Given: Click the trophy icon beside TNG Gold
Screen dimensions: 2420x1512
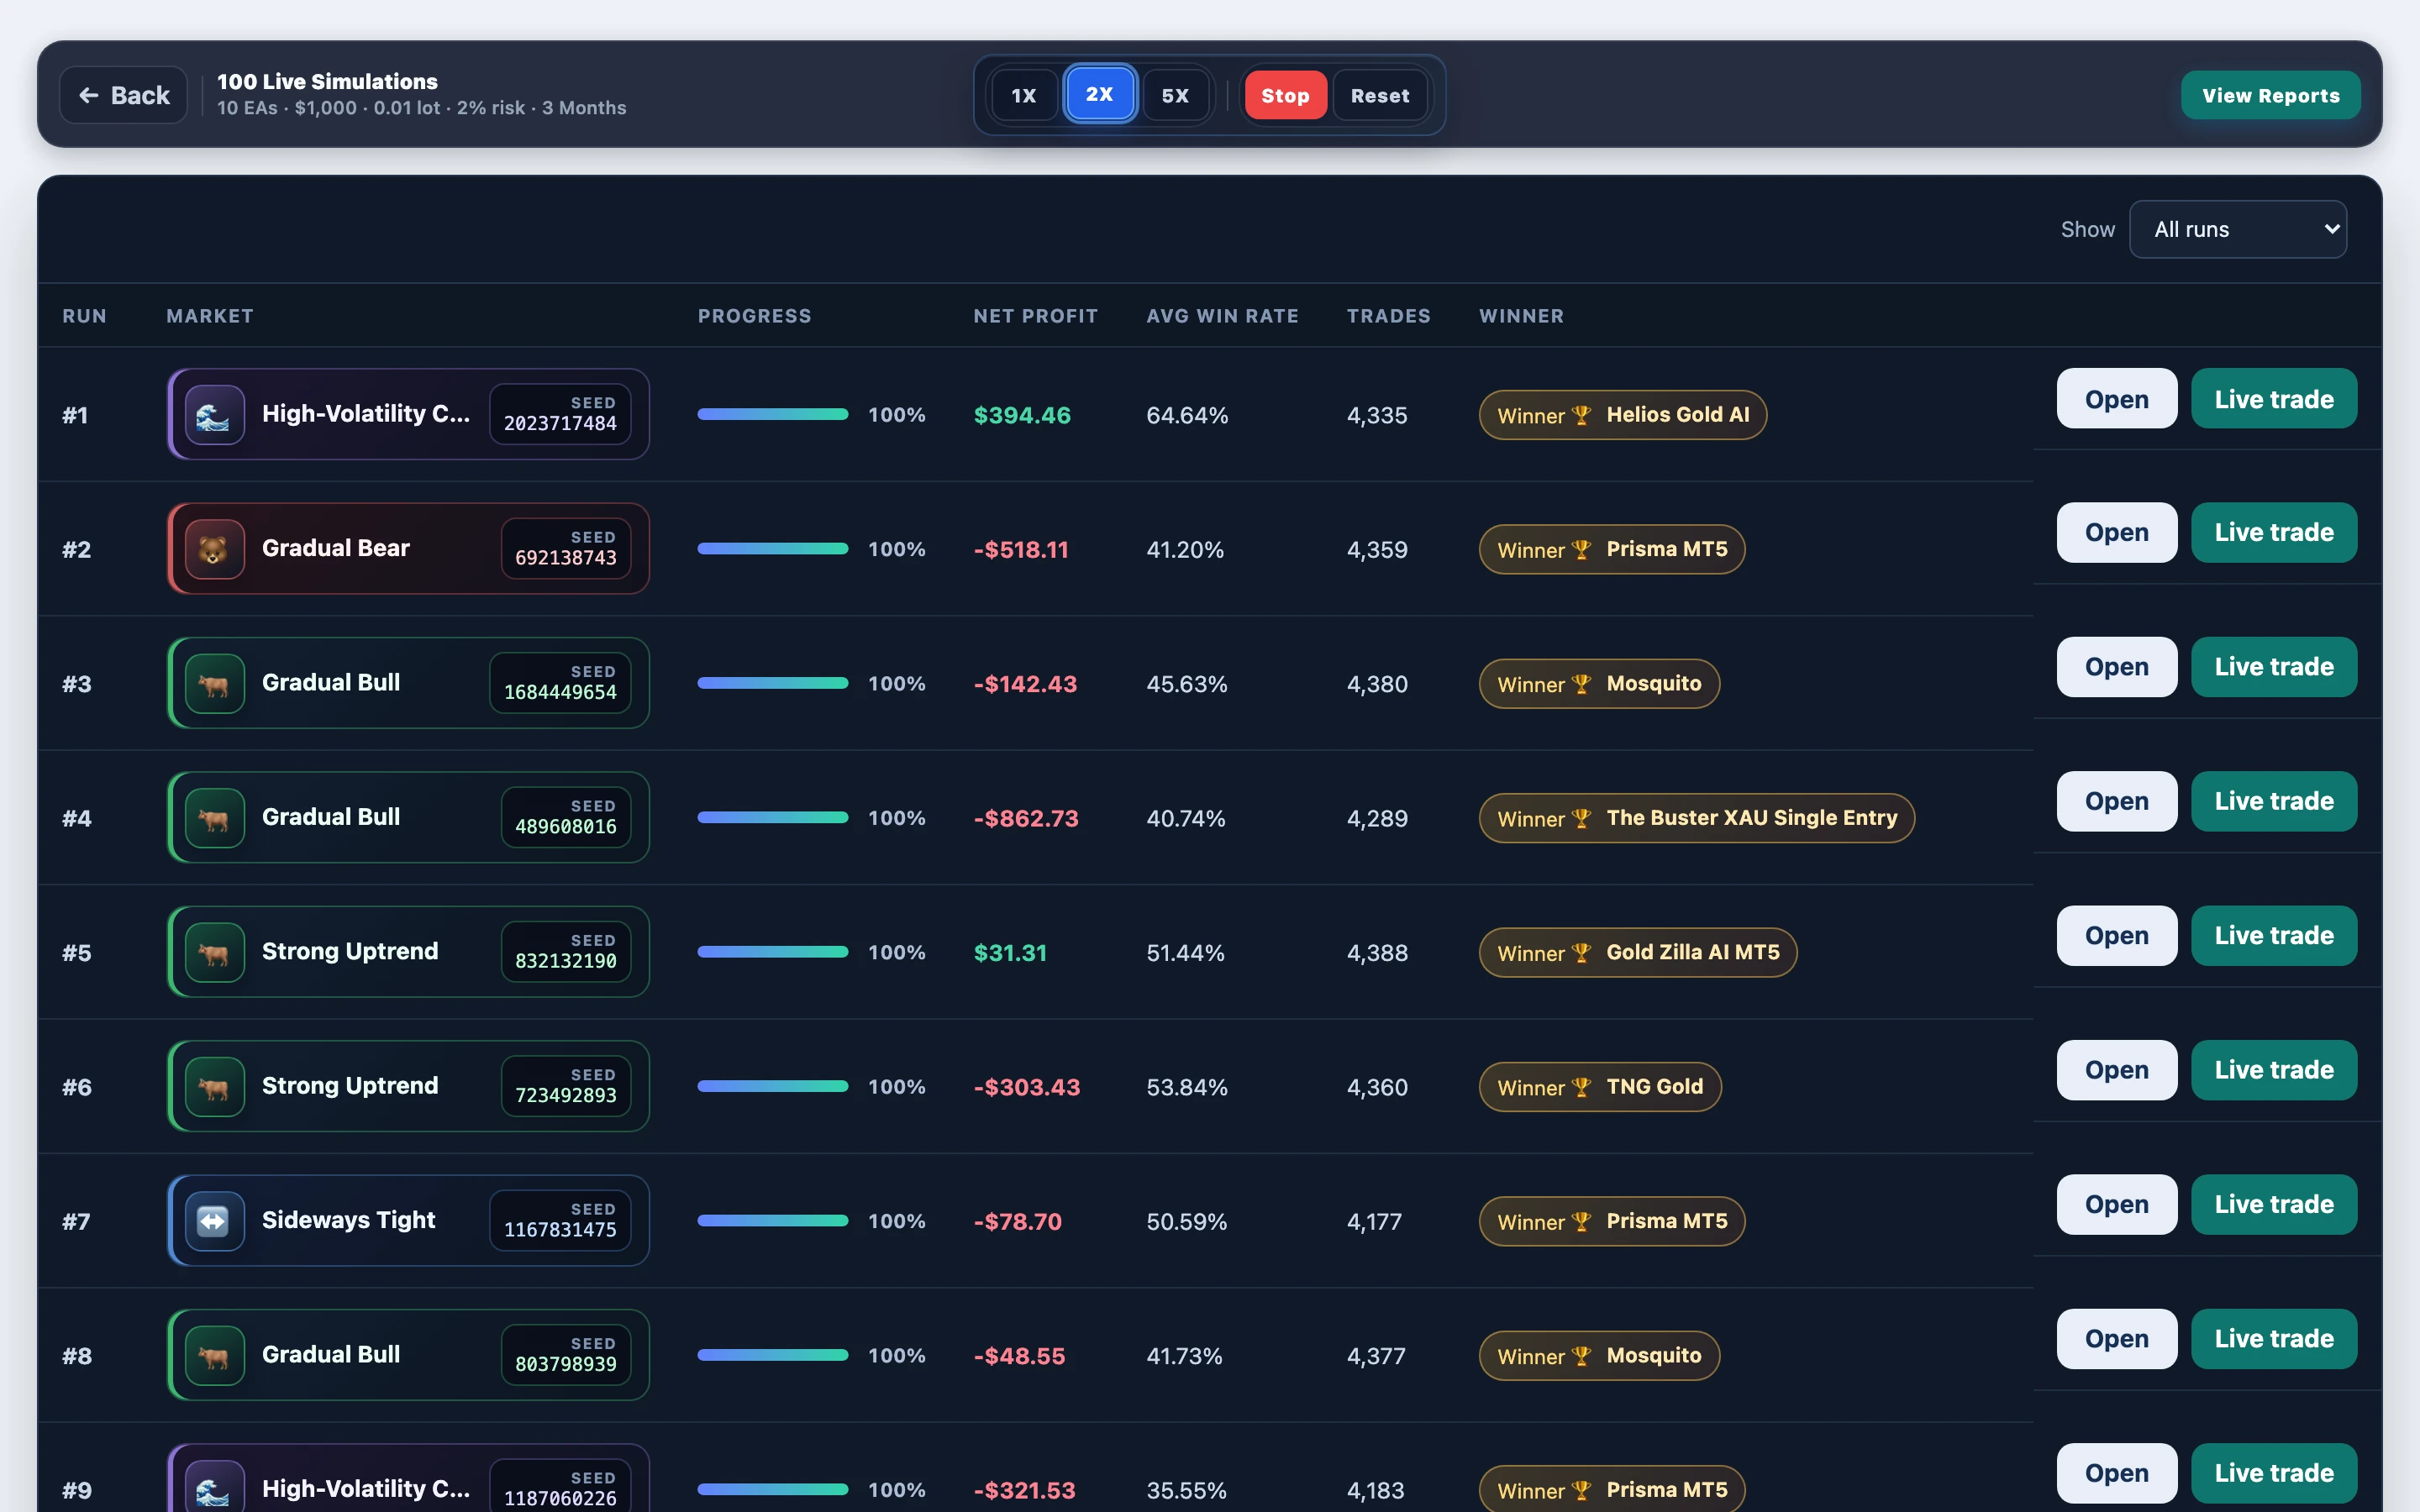Looking at the screenshot, I should [1581, 1087].
